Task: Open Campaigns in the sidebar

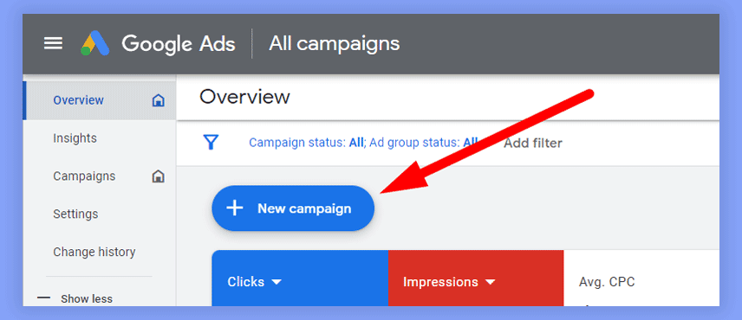Action: point(84,176)
